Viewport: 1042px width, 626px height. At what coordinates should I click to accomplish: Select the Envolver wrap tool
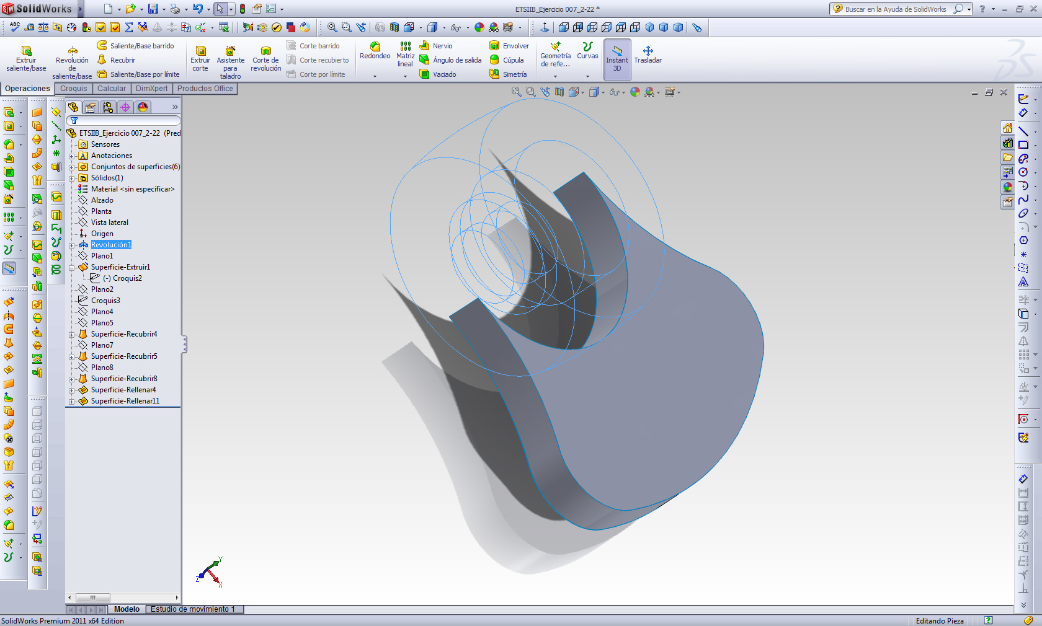(509, 46)
